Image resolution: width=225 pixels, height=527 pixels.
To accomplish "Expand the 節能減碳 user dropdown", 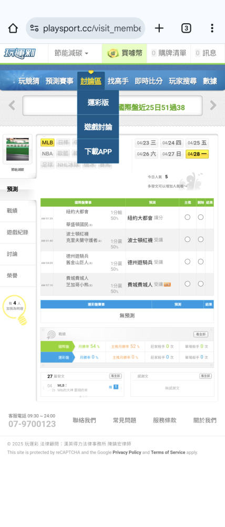I will tap(71, 53).
